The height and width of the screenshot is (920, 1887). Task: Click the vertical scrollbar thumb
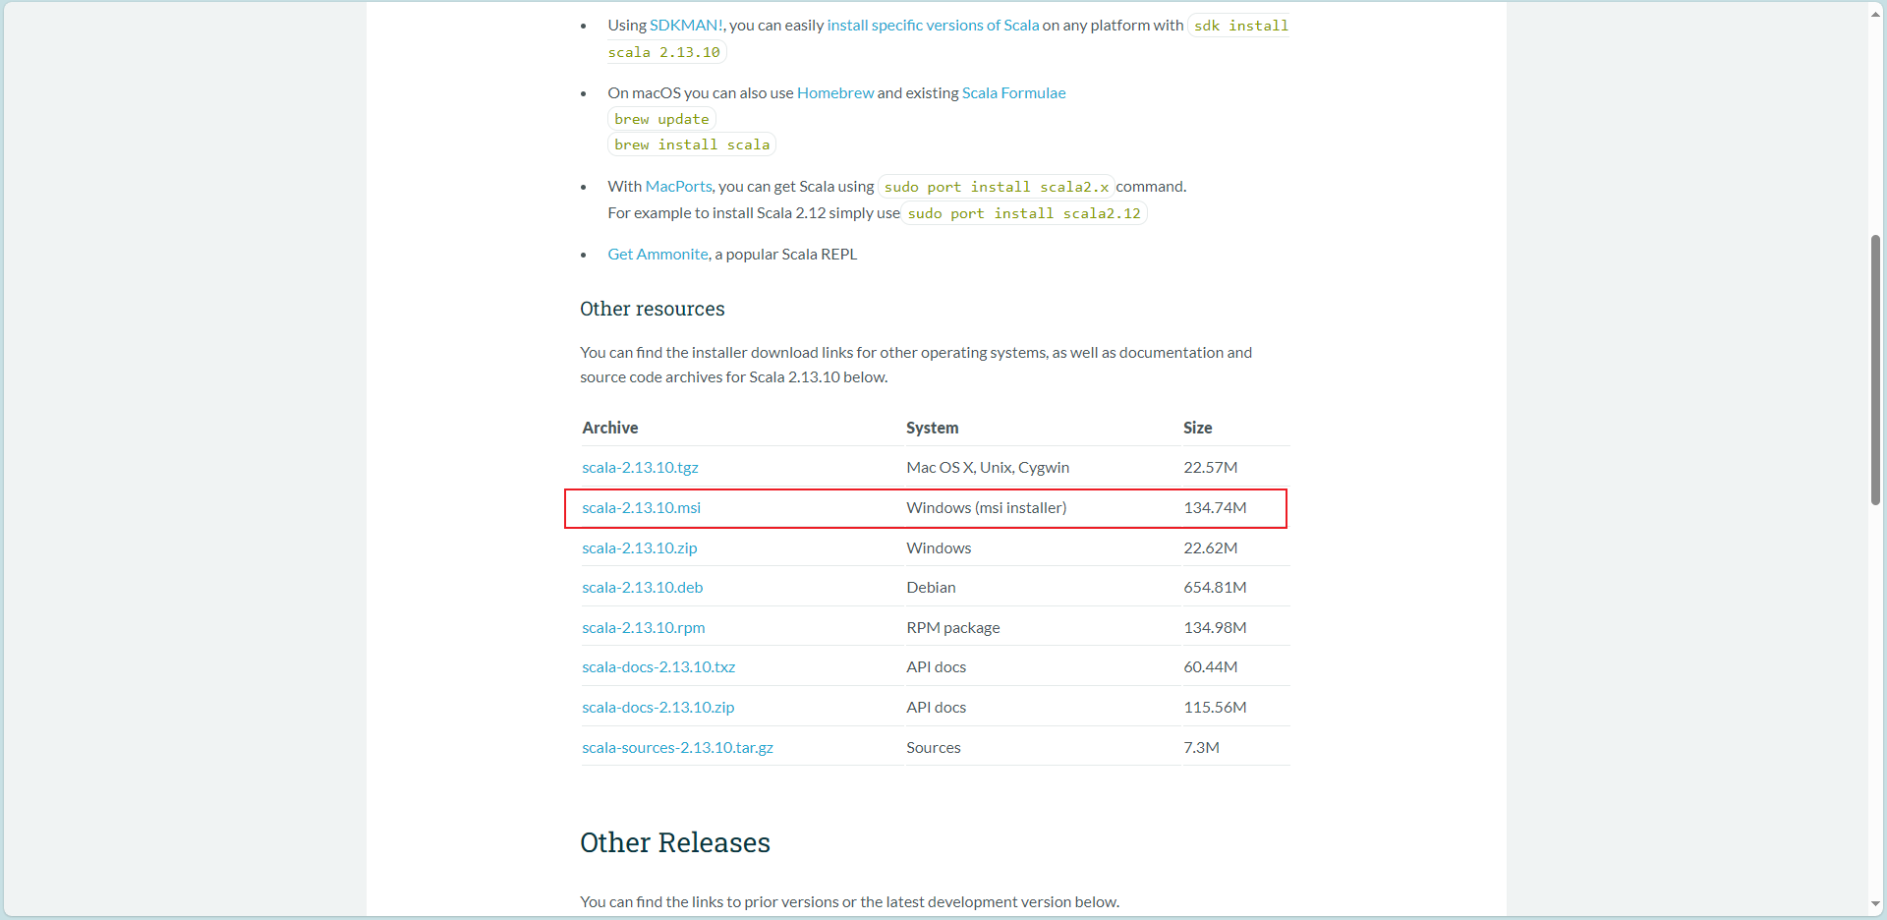tap(1876, 370)
